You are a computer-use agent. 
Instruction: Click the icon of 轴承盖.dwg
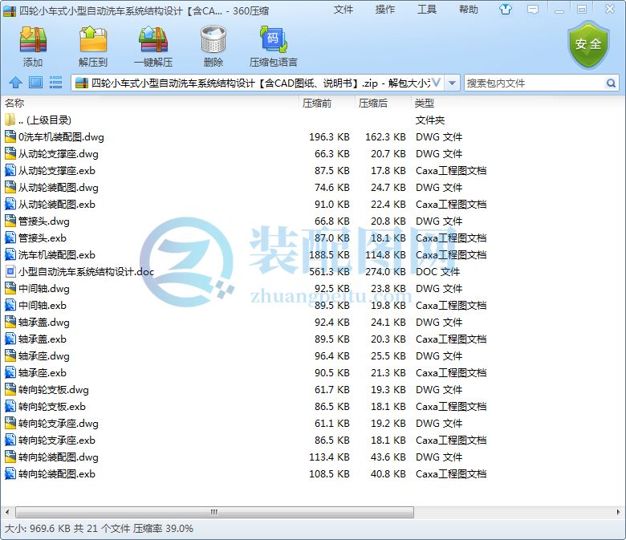point(10,322)
